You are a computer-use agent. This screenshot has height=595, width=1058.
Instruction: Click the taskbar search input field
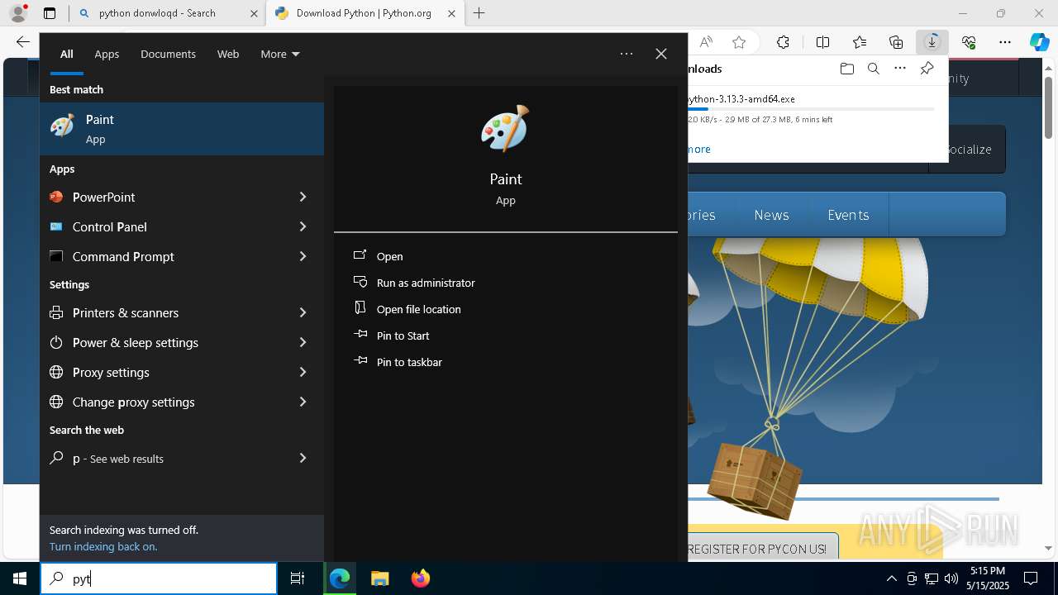[x=159, y=578]
